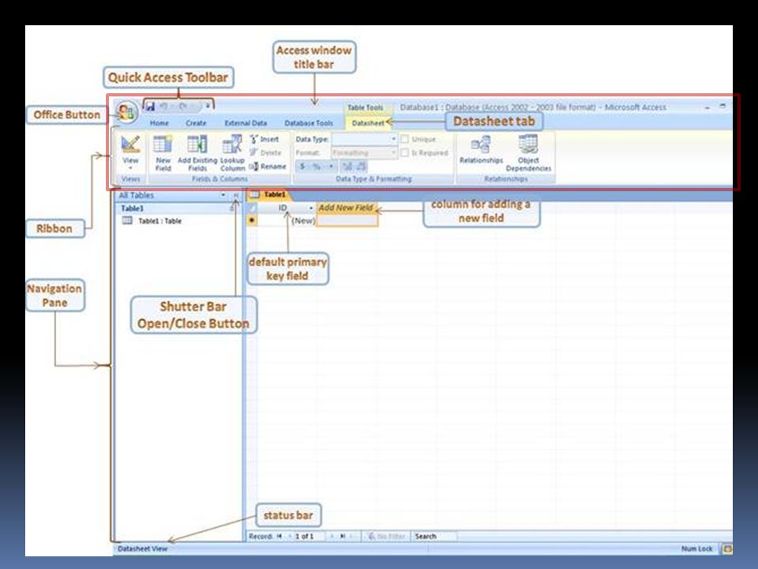Open the Data Type combo box
758x569 pixels.
(365, 139)
